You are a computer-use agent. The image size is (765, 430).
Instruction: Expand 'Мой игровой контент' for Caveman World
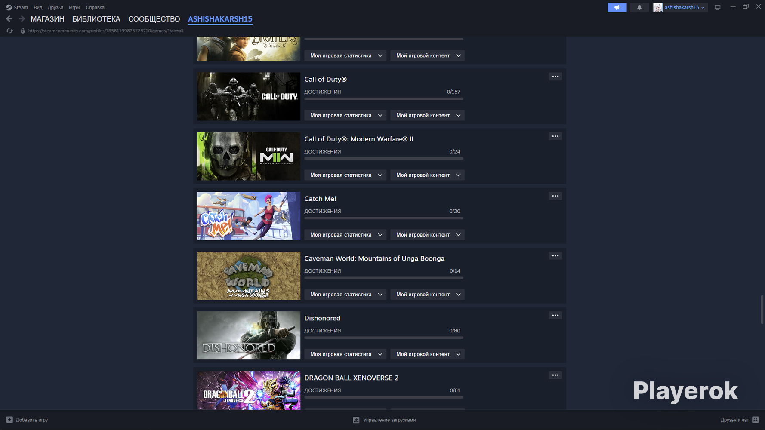coord(427,295)
